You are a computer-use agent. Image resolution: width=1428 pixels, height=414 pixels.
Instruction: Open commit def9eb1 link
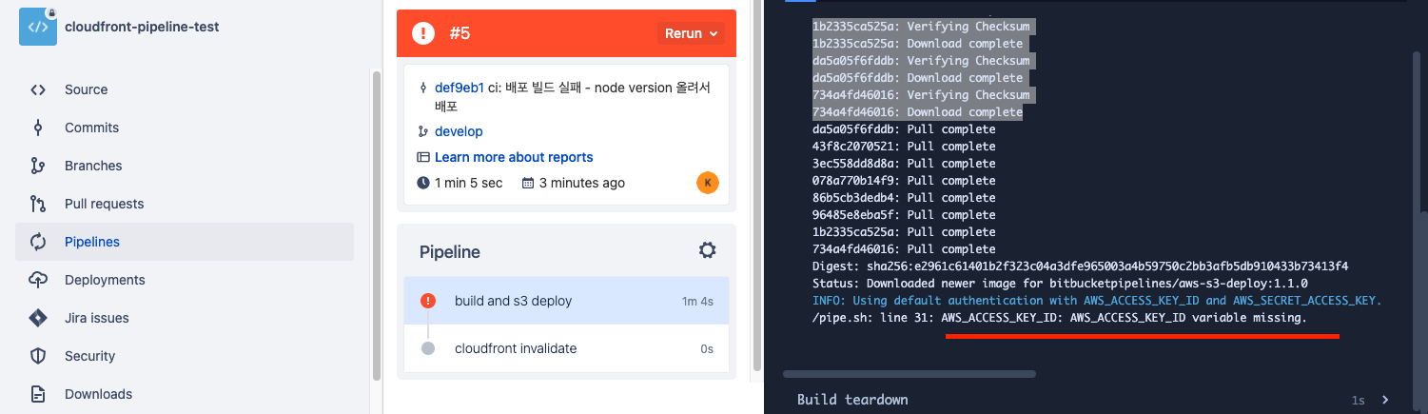460,88
